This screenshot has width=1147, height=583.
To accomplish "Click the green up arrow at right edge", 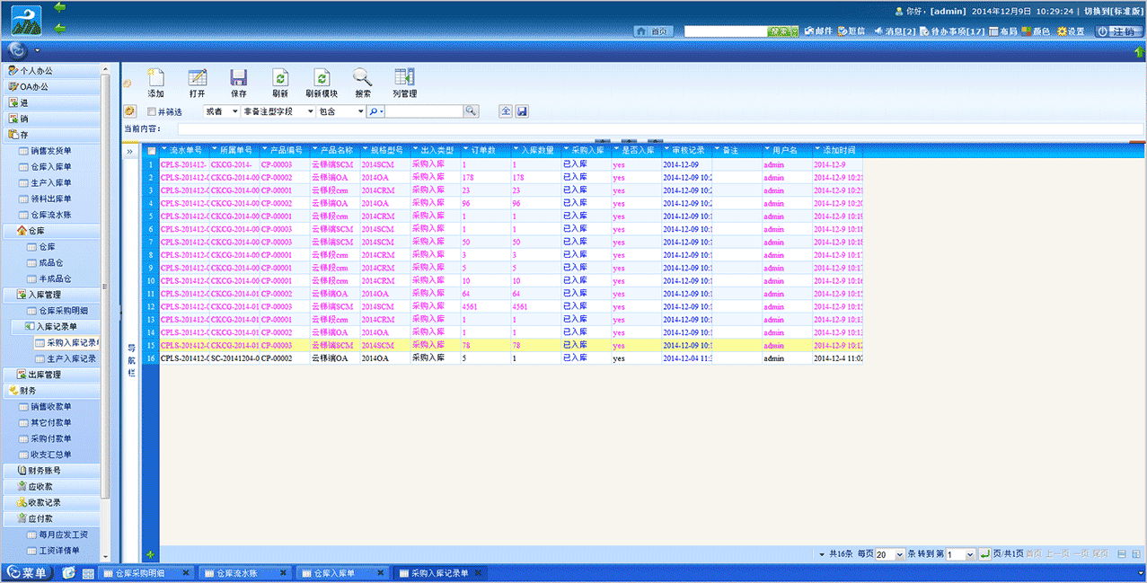I will pos(1139,52).
